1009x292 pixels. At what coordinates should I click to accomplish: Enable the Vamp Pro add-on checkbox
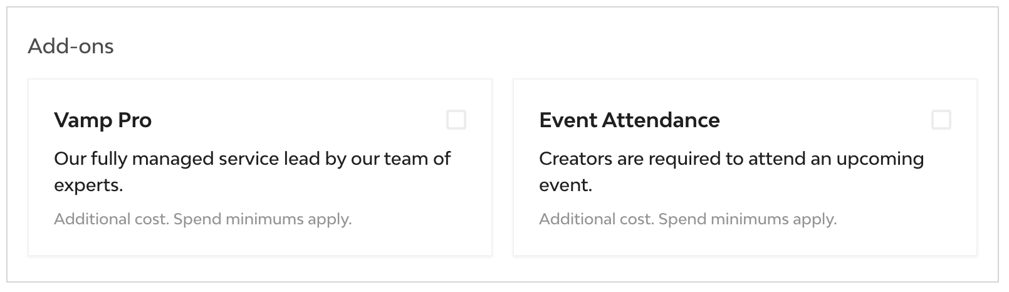pyautogui.click(x=456, y=120)
